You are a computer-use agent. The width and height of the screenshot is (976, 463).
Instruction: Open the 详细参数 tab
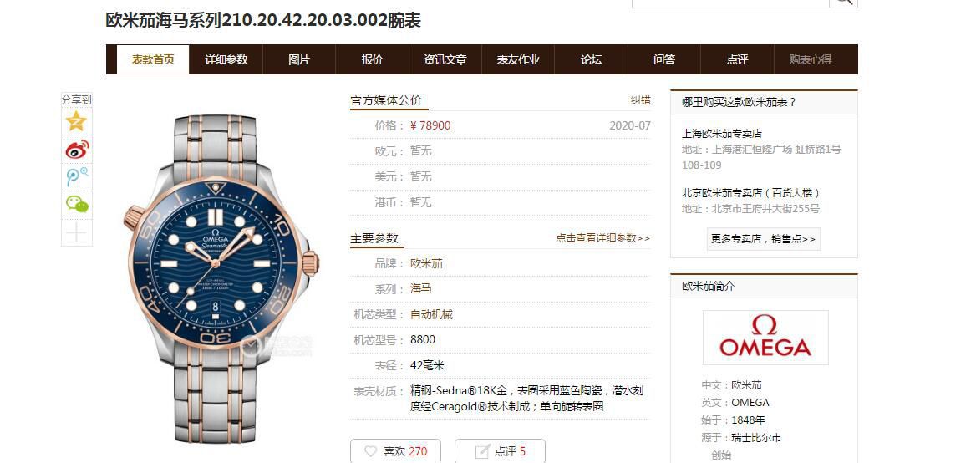226,59
